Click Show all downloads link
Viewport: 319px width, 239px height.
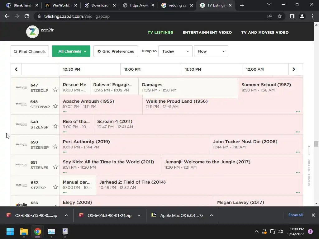[295, 215]
